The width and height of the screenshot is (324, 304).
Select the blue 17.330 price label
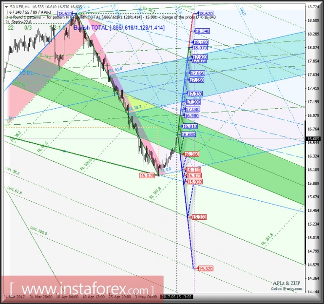coord(195,94)
